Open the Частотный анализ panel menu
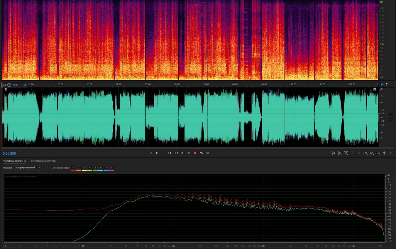396x249 pixels. pos(25,161)
